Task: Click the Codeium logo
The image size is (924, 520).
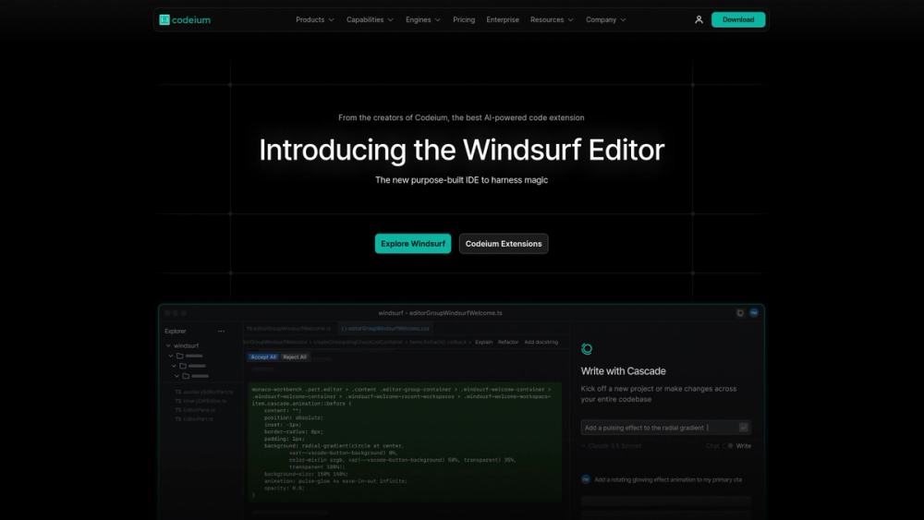Action: (x=185, y=19)
